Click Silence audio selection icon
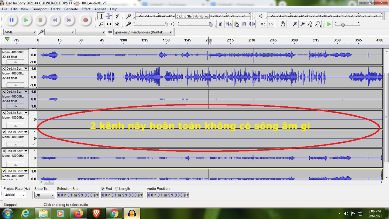389x219 pixels. click(x=252, y=24)
